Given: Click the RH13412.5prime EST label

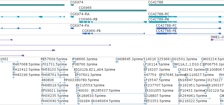Looking at the screenshot, I should [26, 70].
